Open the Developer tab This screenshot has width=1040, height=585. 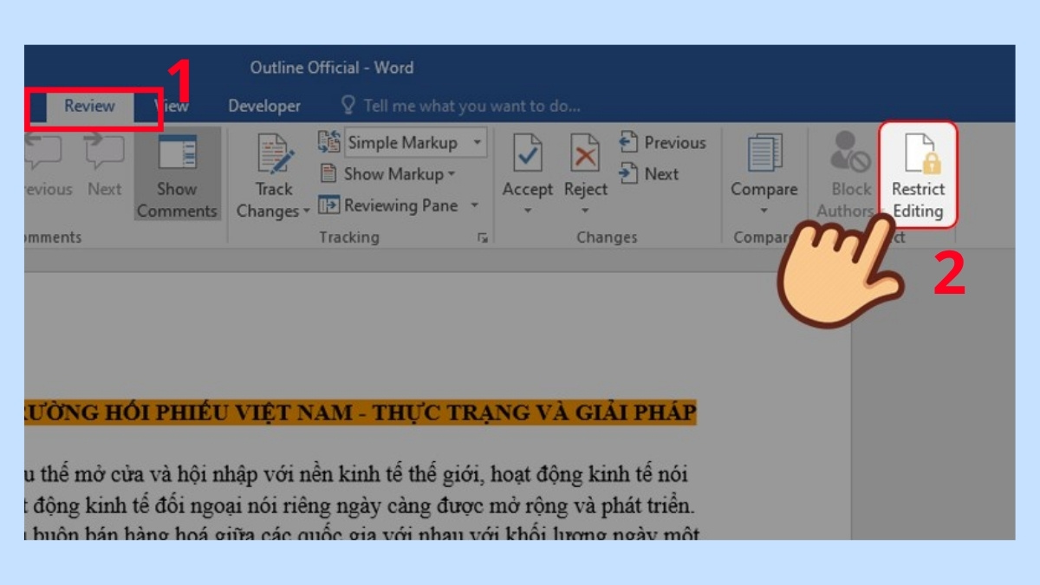coord(263,105)
